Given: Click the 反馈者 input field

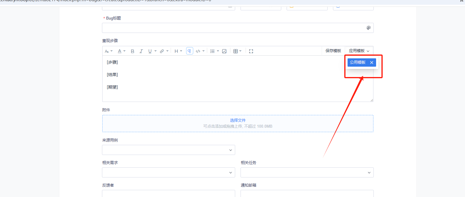Looking at the screenshot, I should [x=169, y=194].
